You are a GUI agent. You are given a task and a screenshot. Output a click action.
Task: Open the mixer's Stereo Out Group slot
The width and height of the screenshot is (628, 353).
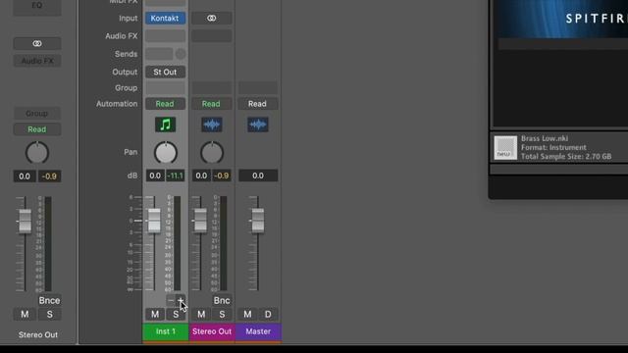pos(212,87)
